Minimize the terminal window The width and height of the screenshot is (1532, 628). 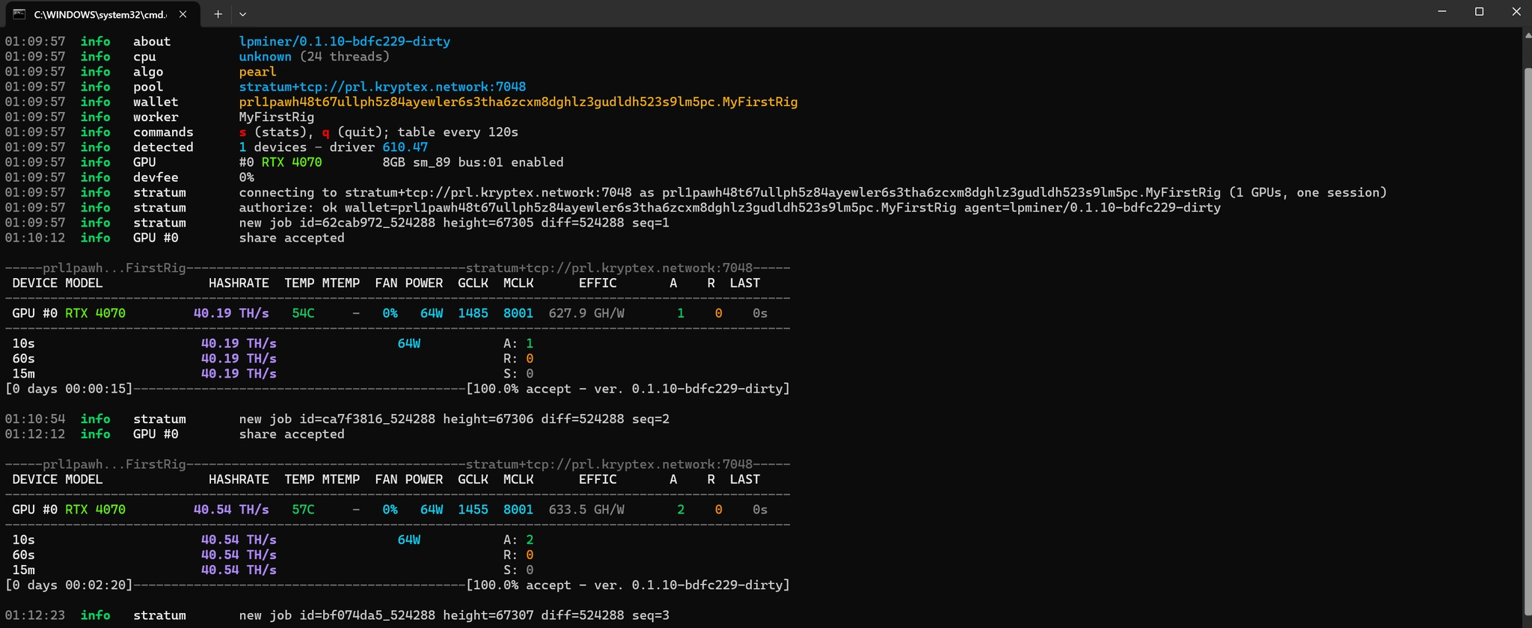(1442, 11)
